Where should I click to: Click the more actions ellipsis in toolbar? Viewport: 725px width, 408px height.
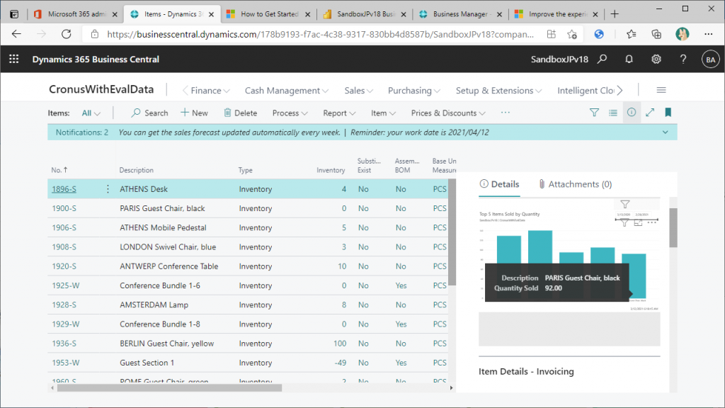pos(506,113)
